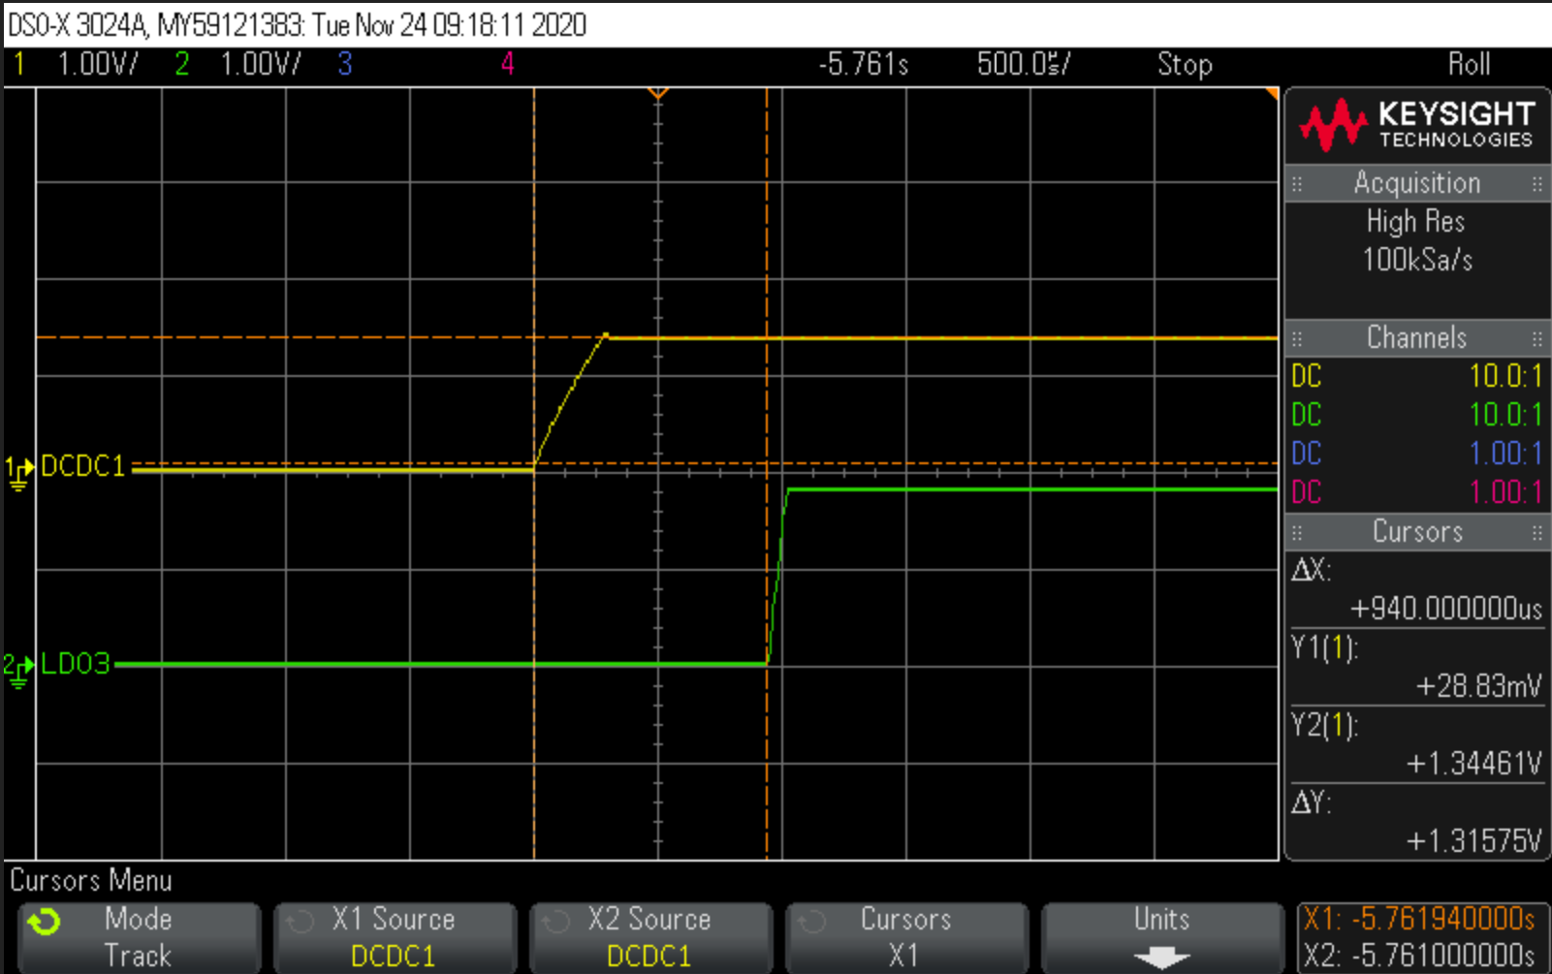Screen dimensions: 1552x974
Task: Click the Roll mode label
Action: tap(1469, 64)
